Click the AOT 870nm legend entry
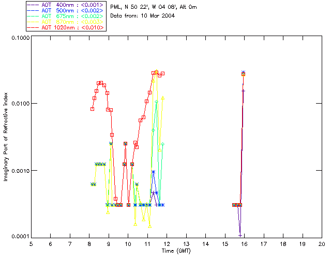331x264 pixels. coord(66,22)
